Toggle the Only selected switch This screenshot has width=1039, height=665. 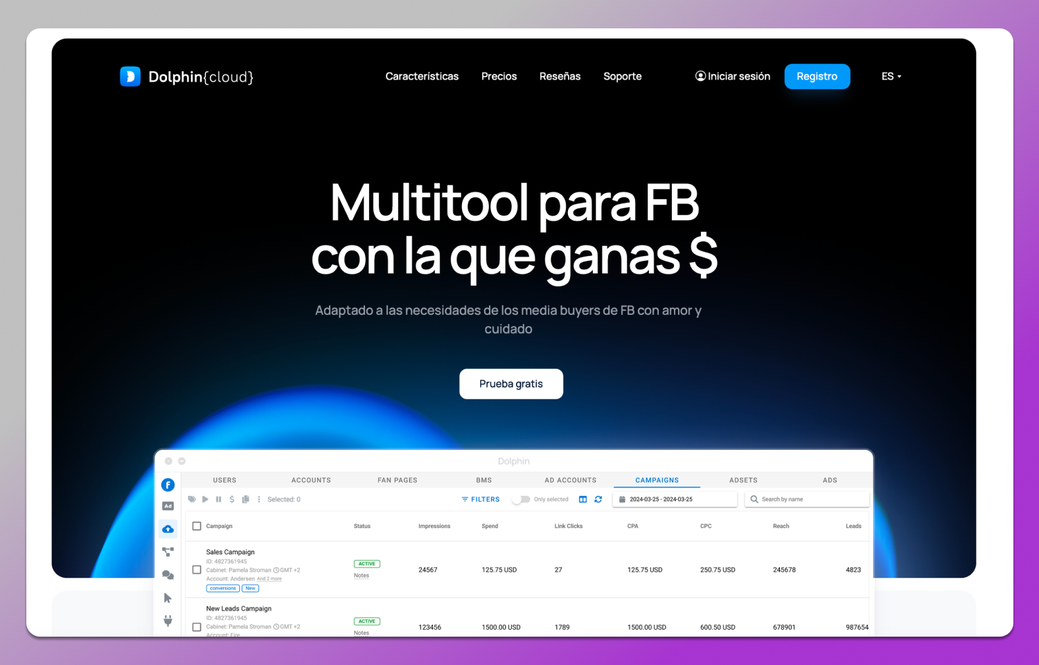point(521,500)
